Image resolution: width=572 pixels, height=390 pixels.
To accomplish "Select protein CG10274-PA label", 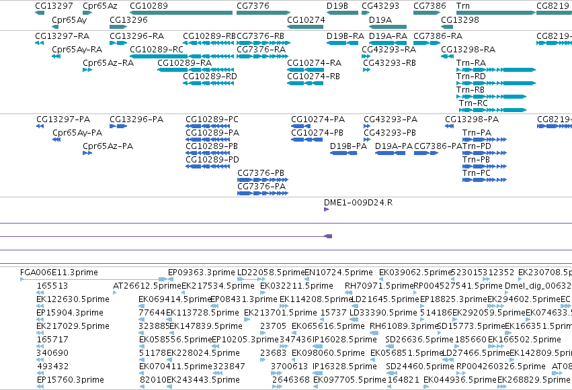I will pos(318,119).
